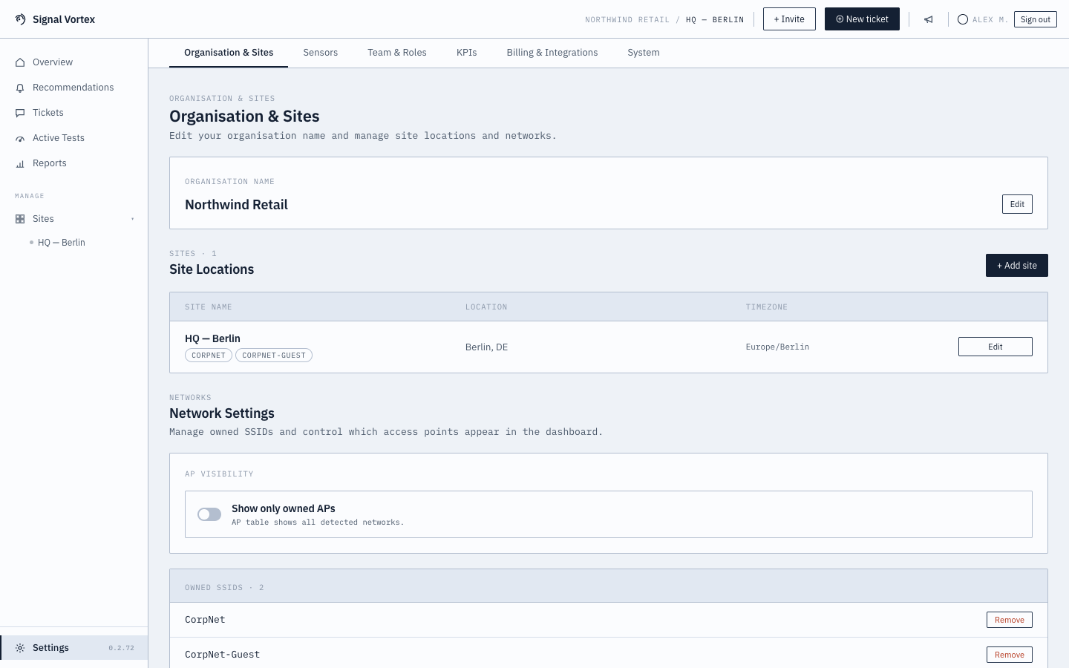The width and height of the screenshot is (1069, 668).
Task: Select the System tab
Action: [x=644, y=53]
